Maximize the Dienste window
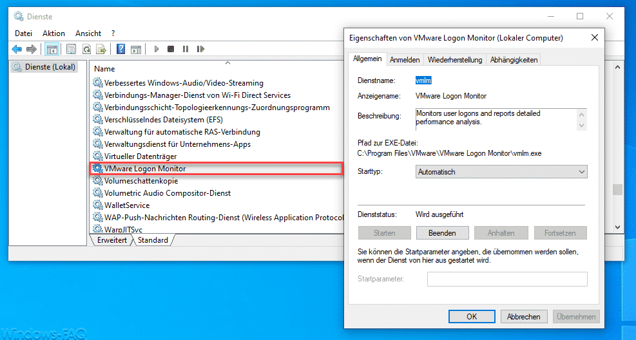 (580, 16)
